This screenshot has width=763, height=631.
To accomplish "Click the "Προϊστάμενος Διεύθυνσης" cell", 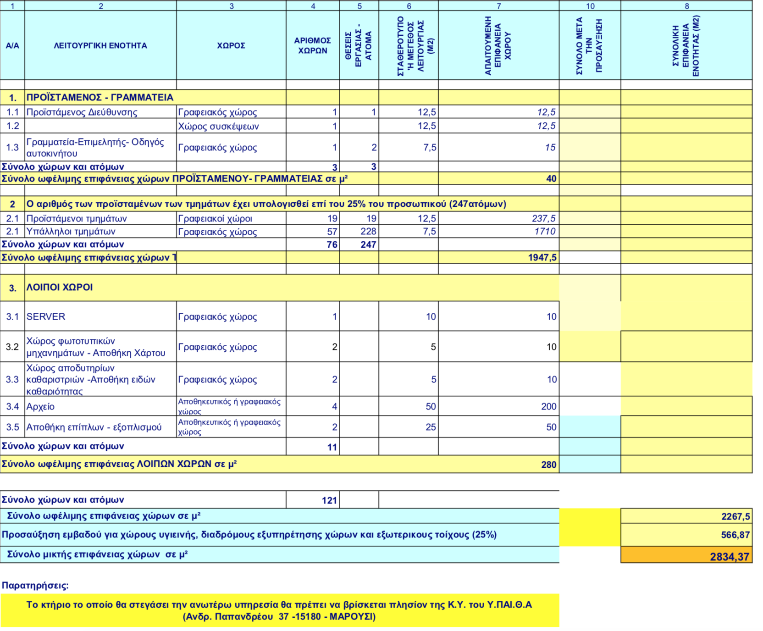I will (x=82, y=112).
